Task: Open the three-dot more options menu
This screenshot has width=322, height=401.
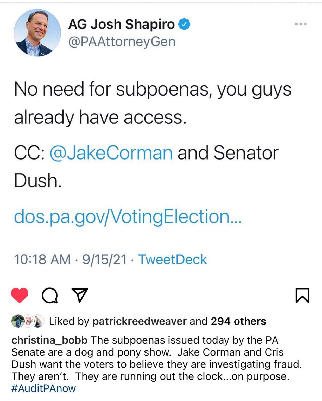Action: (x=301, y=24)
